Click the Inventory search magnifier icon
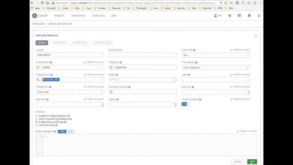This screenshot has height=165, width=293. point(38,67)
